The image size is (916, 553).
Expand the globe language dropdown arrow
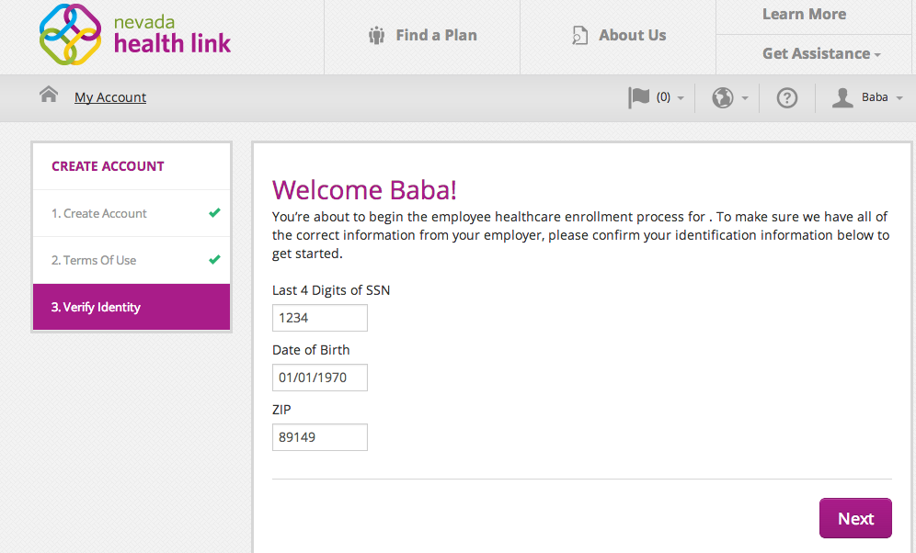[745, 98]
